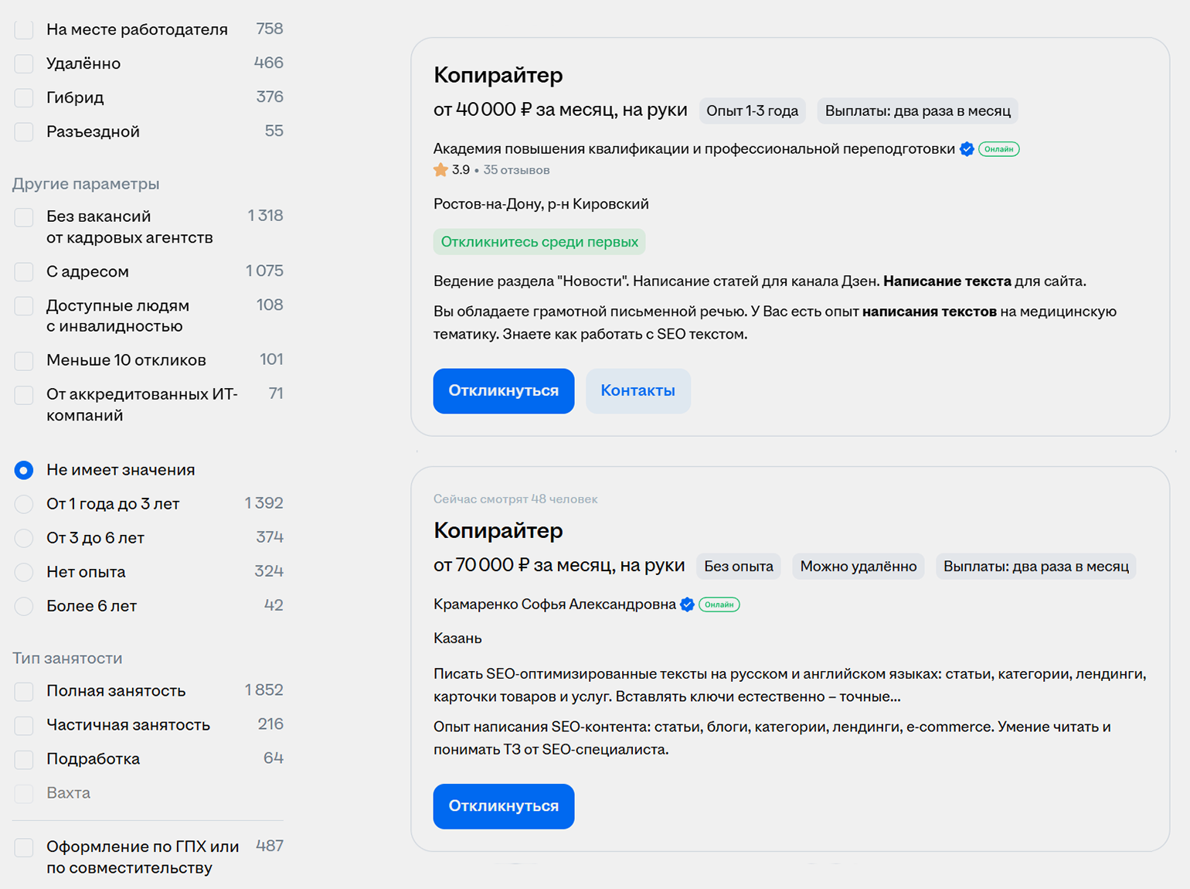The image size is (1190, 889).
Task: Select the Полная занятость checkbox
Action: (x=24, y=691)
